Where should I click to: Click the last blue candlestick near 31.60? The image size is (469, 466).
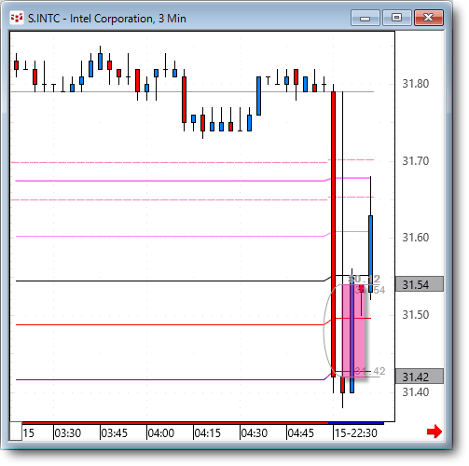point(371,254)
